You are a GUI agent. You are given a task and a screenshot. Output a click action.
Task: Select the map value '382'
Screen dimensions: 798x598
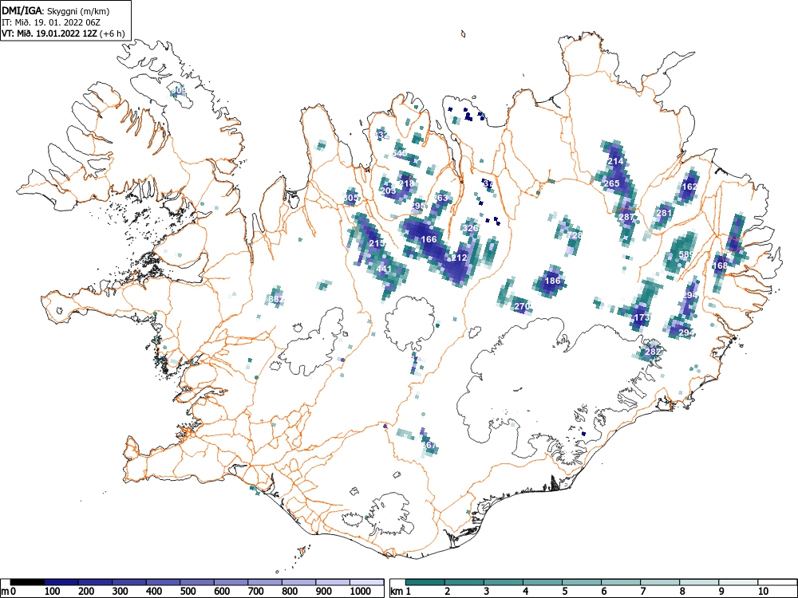pos(275,299)
